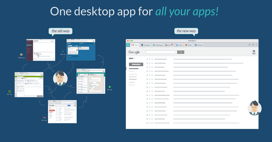Select the Zendesk browser window thumbnail
Viewport: 272px width, 142px height.
coord(29,85)
